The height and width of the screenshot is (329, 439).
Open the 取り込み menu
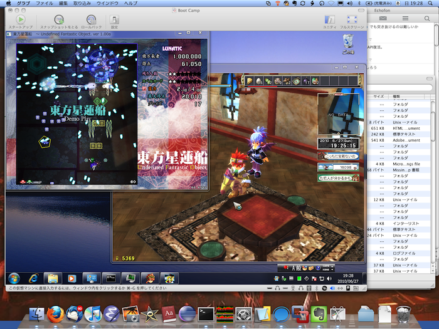pyautogui.click(x=82, y=3)
